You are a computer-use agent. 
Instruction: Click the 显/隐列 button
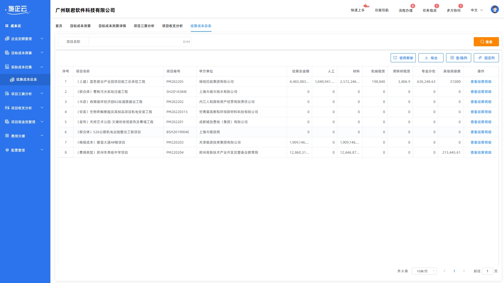459,58
